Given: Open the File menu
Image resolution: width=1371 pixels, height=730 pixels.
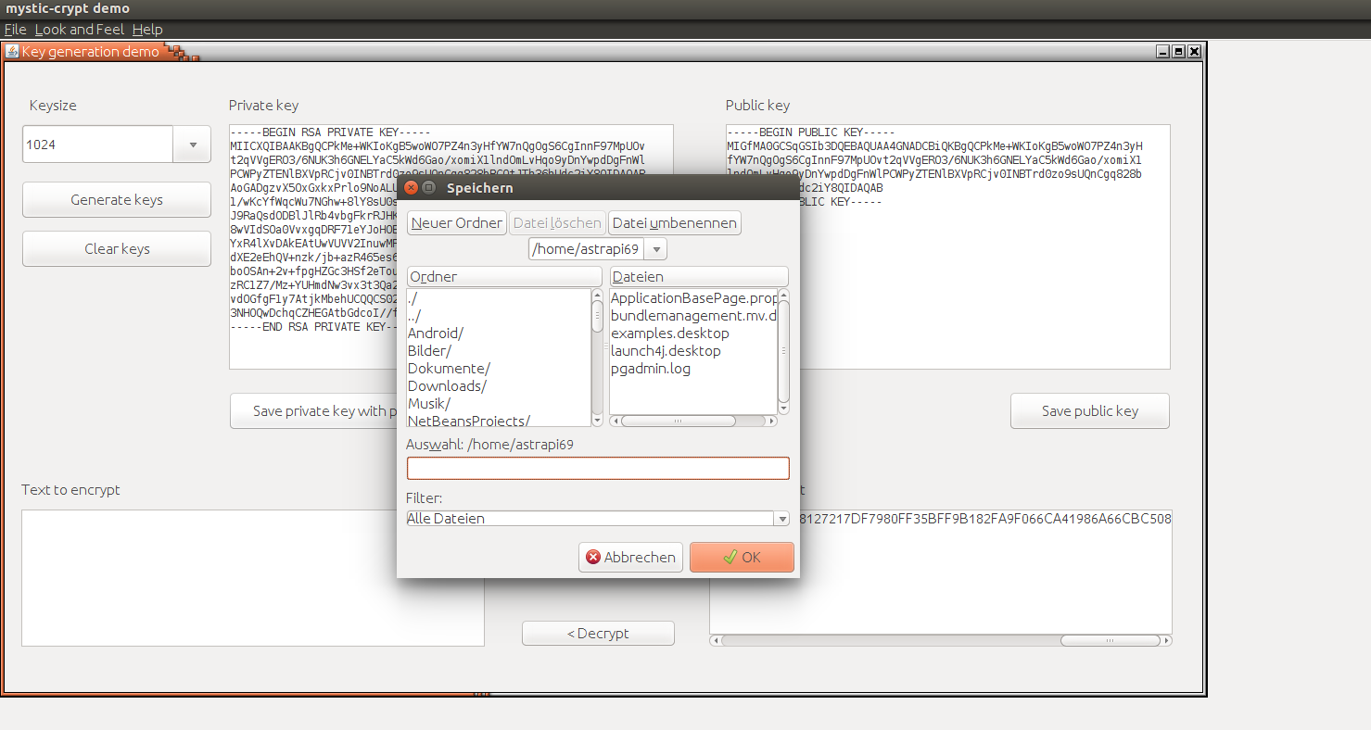Looking at the screenshot, I should [x=15, y=29].
